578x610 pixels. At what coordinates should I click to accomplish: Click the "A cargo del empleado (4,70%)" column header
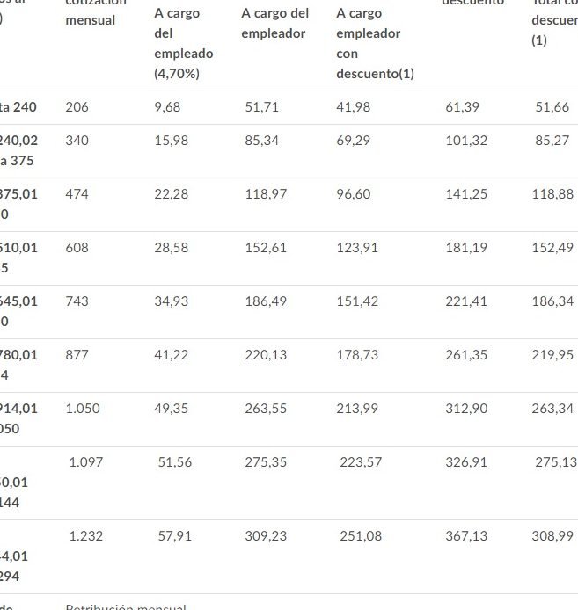click(x=183, y=44)
